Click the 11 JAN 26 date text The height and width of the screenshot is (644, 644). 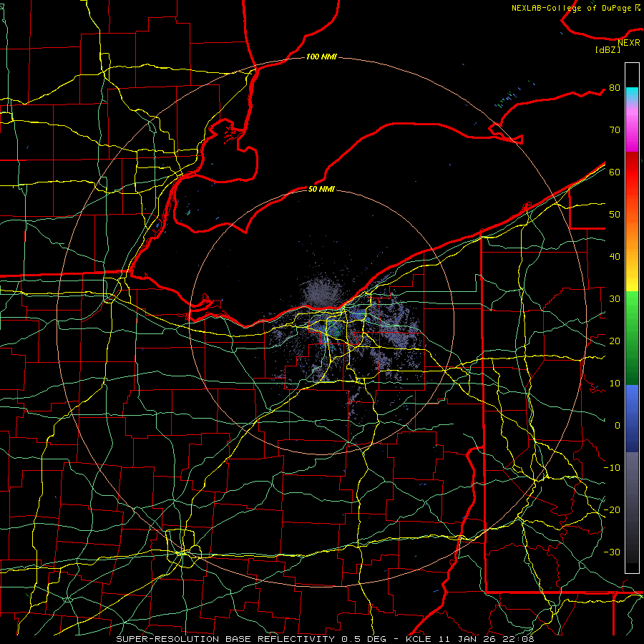pos(467,639)
